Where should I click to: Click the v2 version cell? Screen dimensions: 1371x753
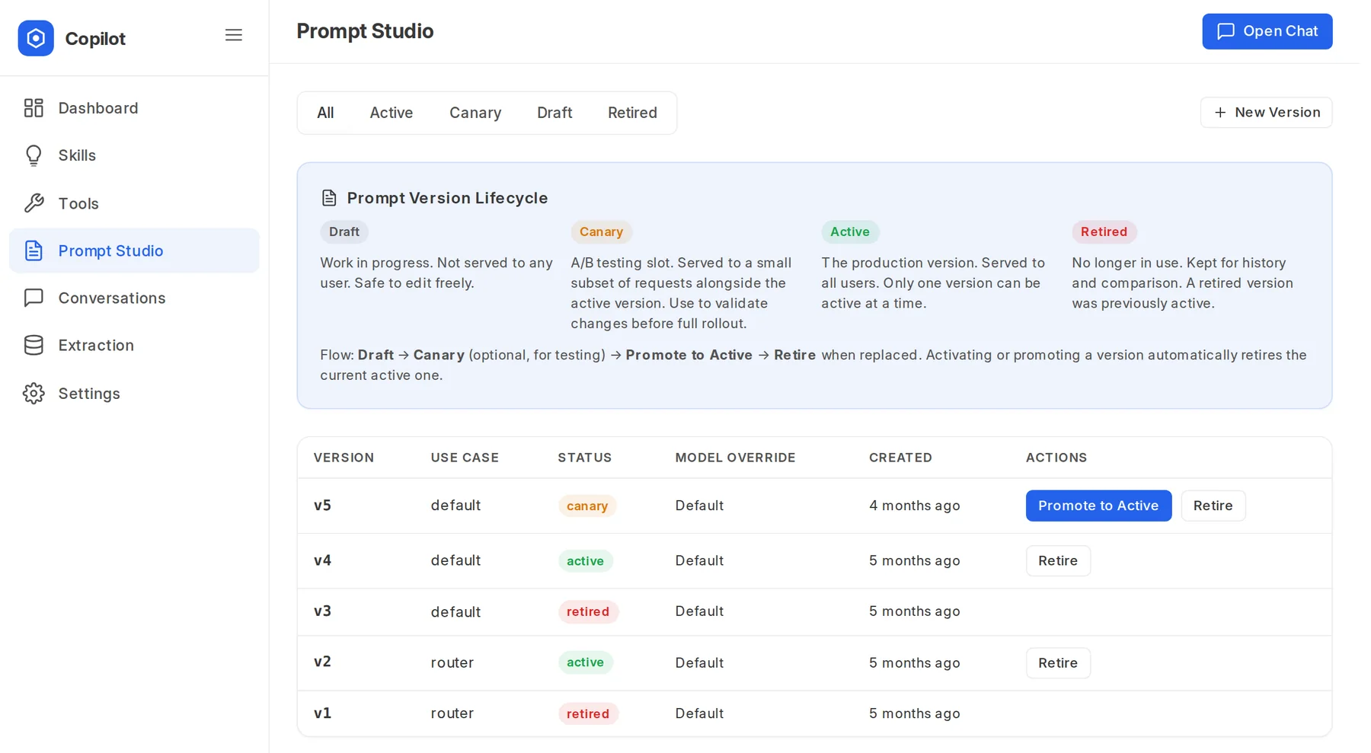(x=322, y=662)
